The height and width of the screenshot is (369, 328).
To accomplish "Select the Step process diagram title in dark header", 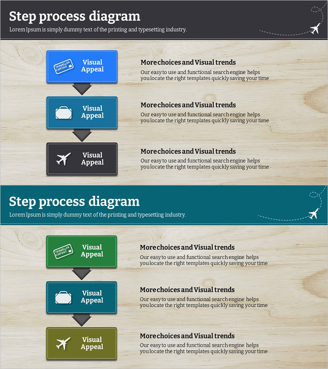I will [x=75, y=16].
